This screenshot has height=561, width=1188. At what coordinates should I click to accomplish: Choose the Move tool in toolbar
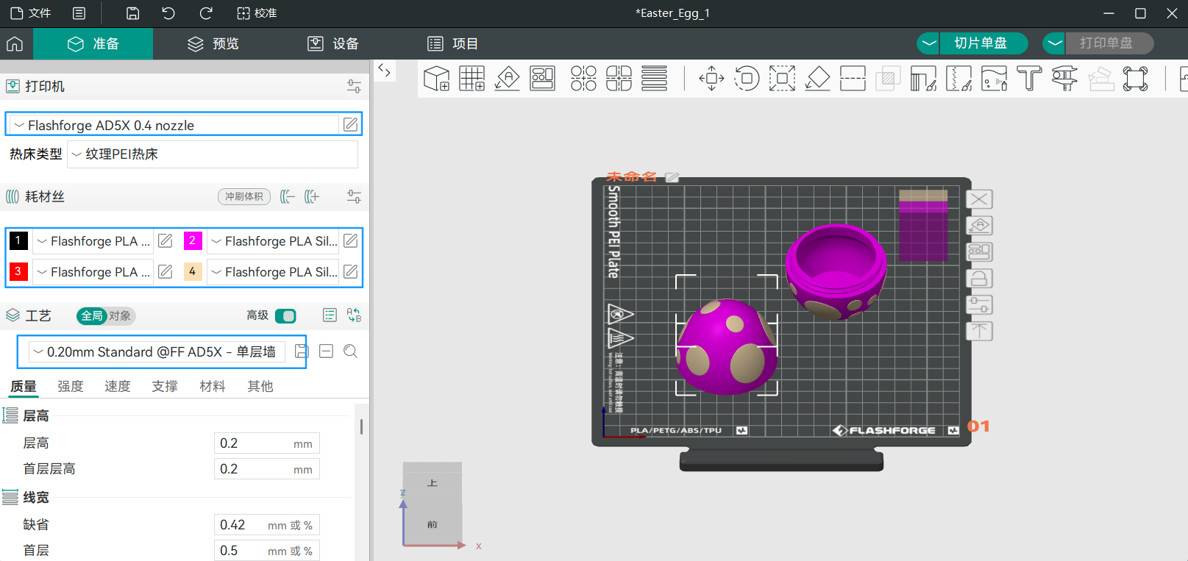click(711, 78)
